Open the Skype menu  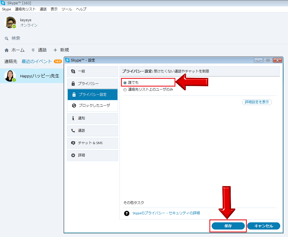(x=6, y=9)
